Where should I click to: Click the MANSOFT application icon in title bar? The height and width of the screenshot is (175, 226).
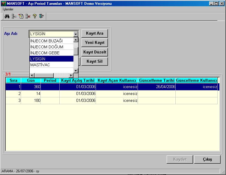coord(4,4)
